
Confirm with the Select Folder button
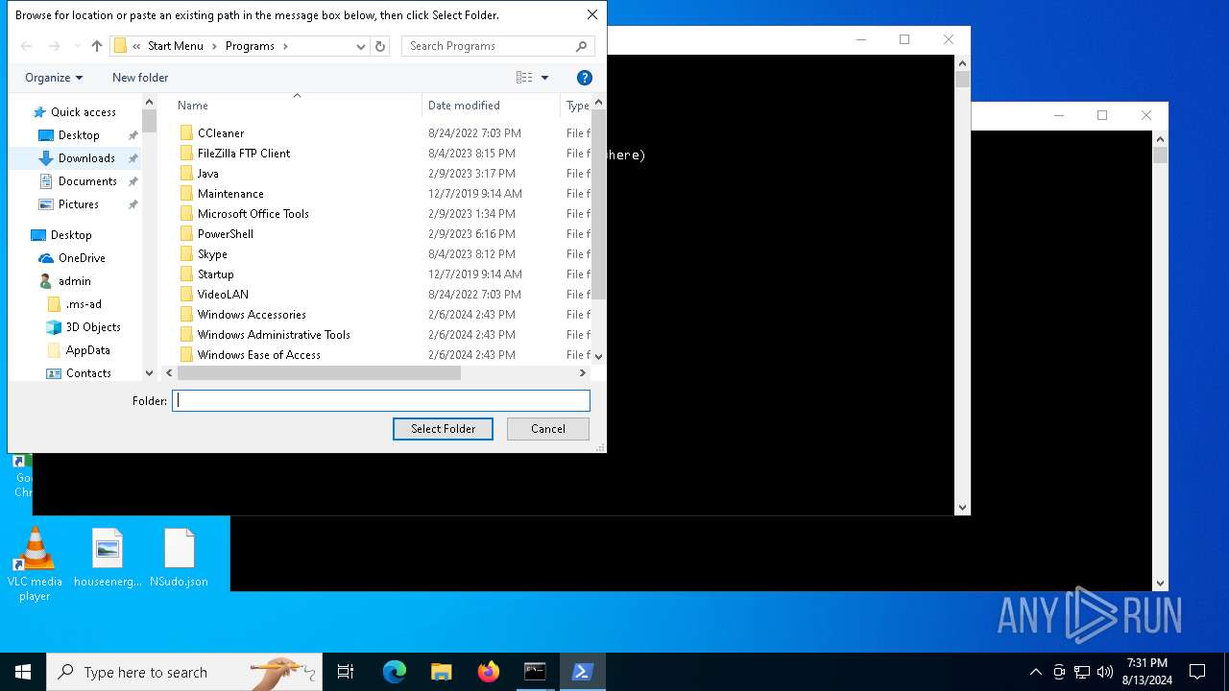(x=443, y=429)
